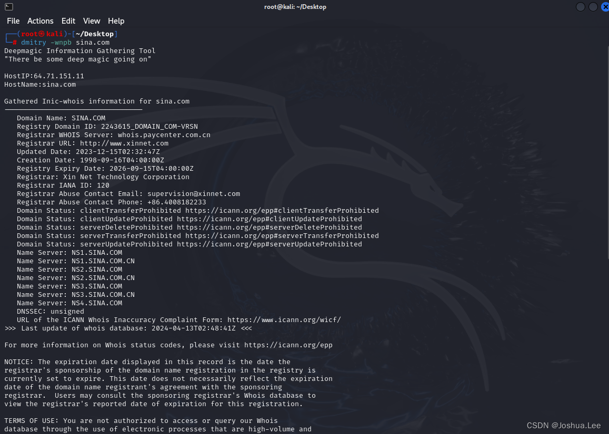Open the Help menu

point(116,21)
